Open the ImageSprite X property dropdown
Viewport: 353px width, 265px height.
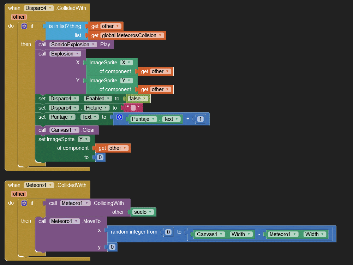tap(126, 63)
